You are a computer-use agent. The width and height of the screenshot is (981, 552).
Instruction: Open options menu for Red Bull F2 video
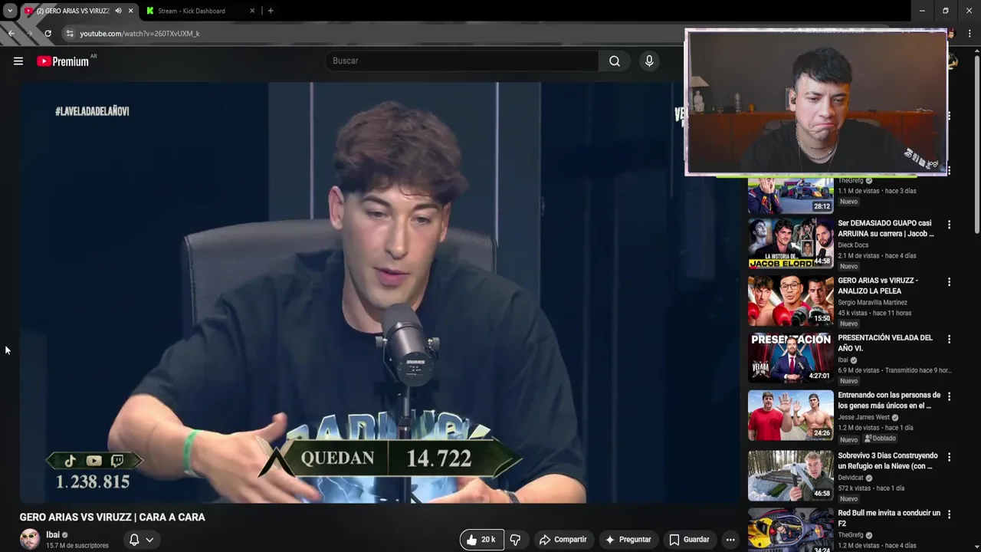pyautogui.click(x=949, y=514)
